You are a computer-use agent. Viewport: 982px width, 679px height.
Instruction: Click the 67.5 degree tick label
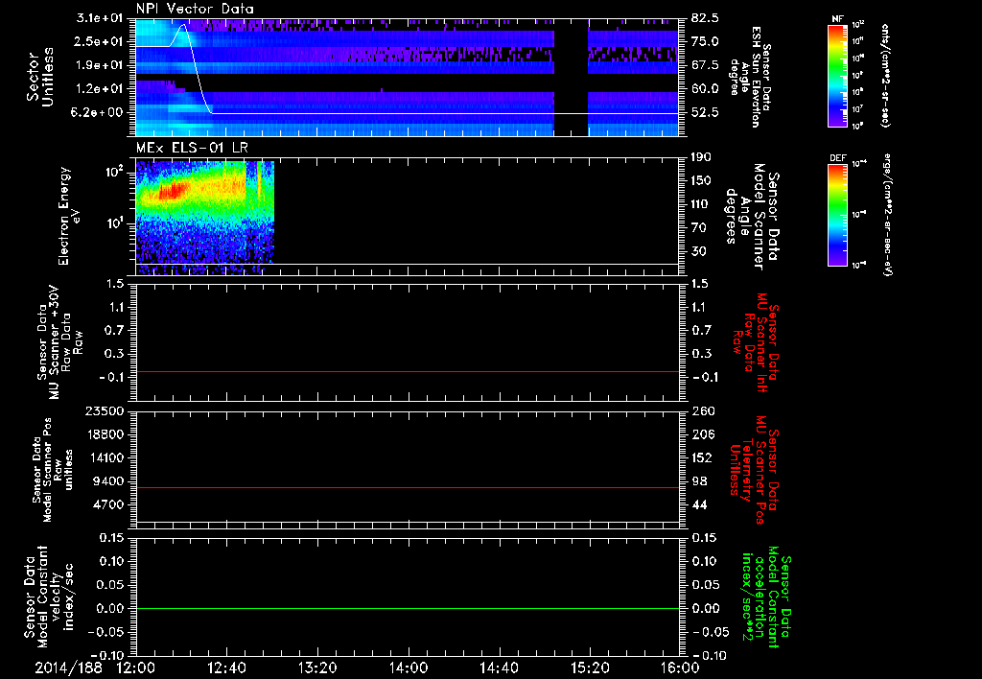pyautogui.click(x=705, y=65)
